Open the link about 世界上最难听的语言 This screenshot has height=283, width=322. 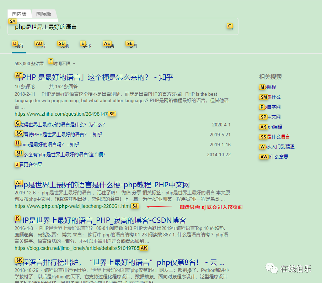pyautogui.click(x=60, y=125)
